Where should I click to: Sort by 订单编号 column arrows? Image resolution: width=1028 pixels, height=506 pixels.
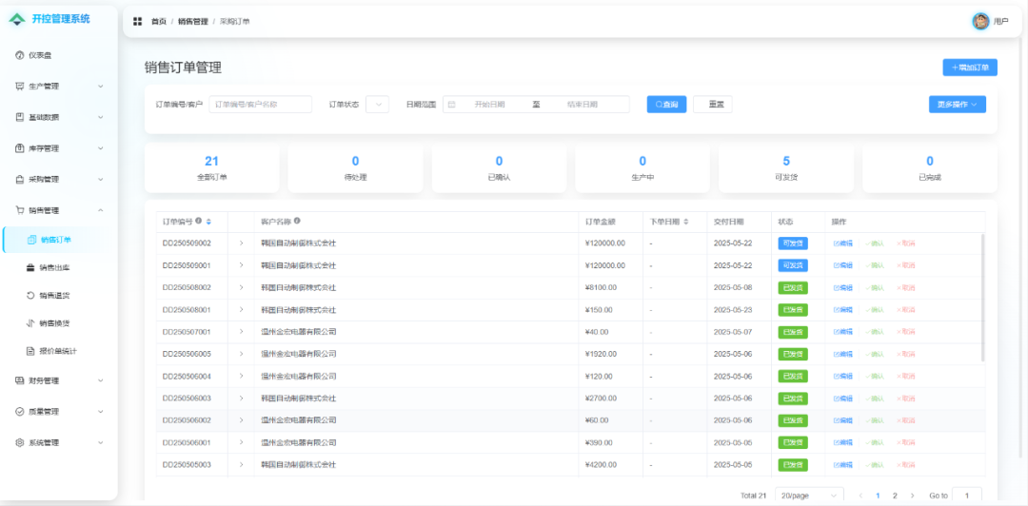[208, 222]
